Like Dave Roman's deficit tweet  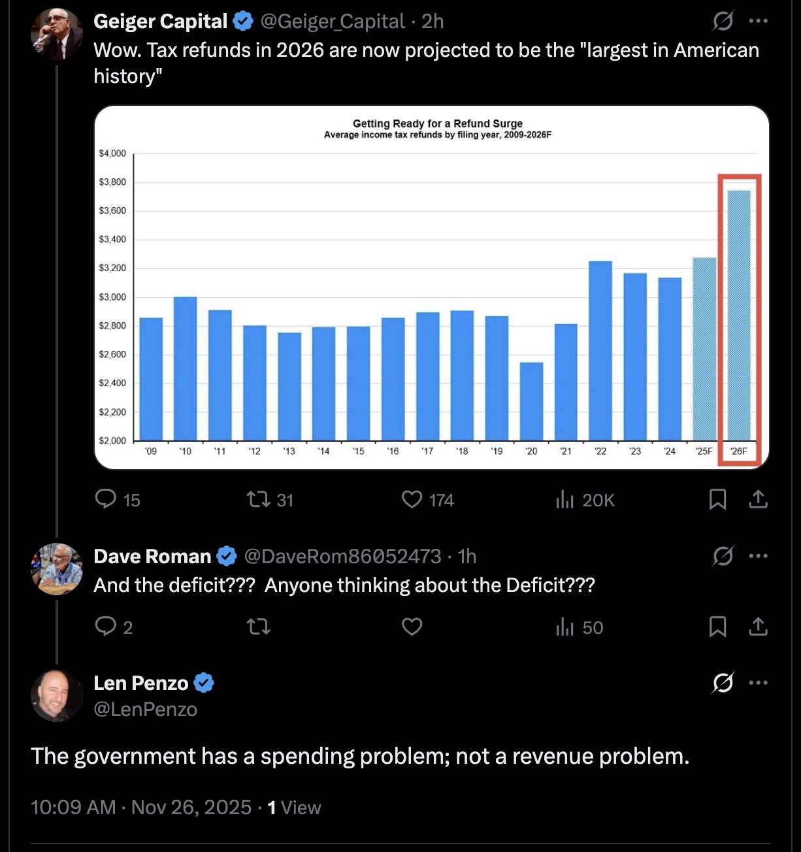point(412,627)
